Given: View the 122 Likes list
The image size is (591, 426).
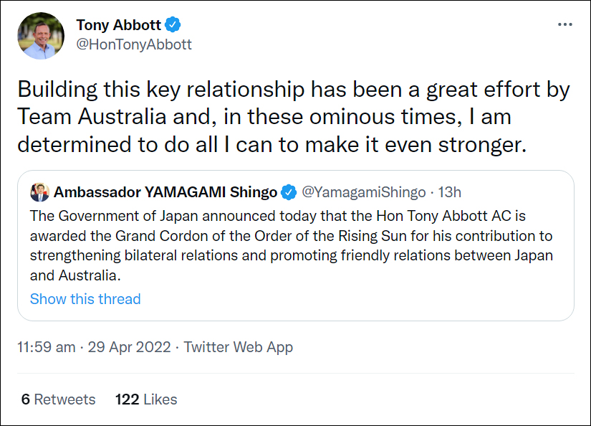Looking at the screenshot, I should pos(146,399).
